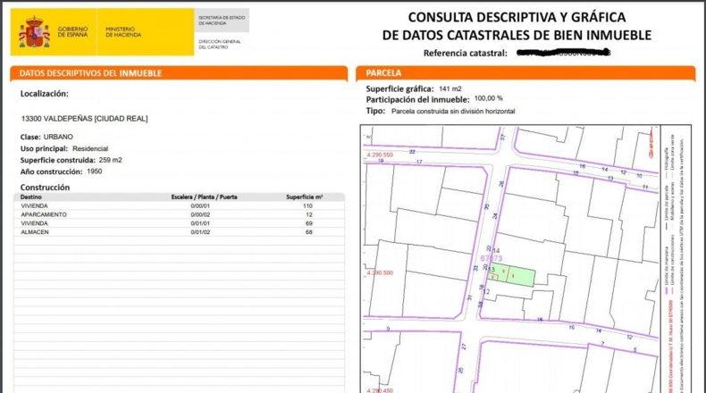Click the 'Clase:' label
This screenshot has height=393, width=706.
(x=30, y=137)
